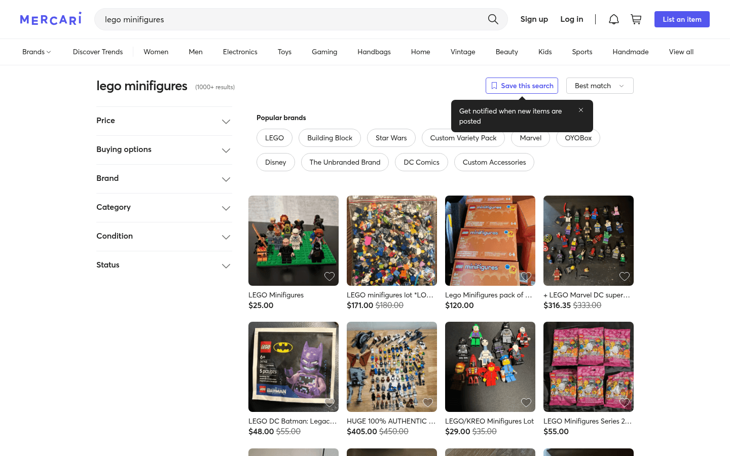Like the $25.00 LEGO Minifigures listing
Viewport: 730px width, 456px height.
pyautogui.click(x=330, y=276)
